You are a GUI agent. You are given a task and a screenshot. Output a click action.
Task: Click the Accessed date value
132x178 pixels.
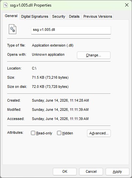point(60,119)
